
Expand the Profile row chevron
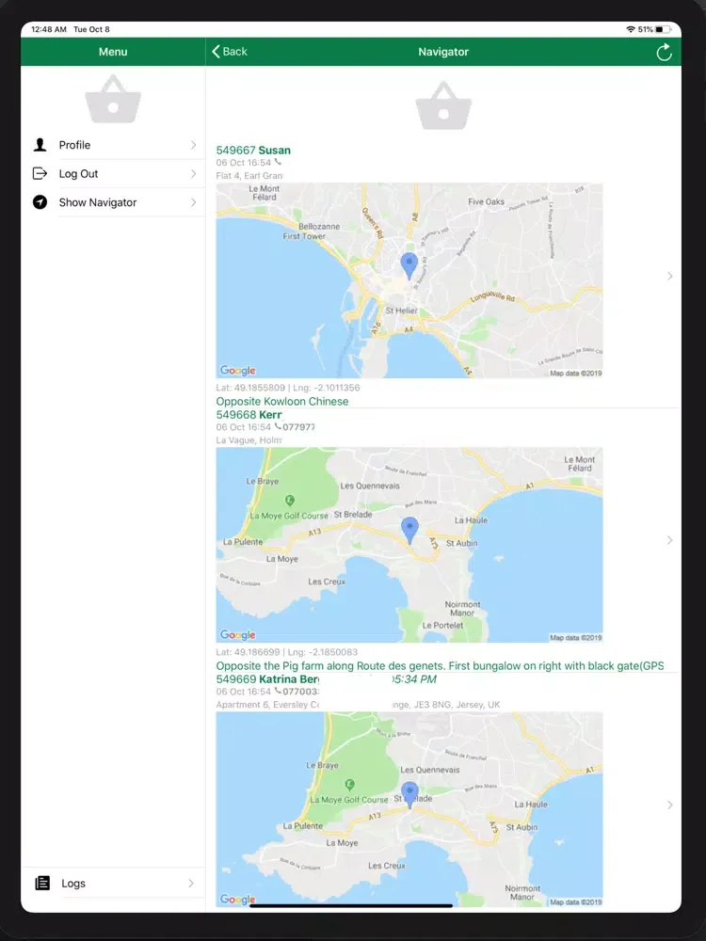(x=193, y=145)
